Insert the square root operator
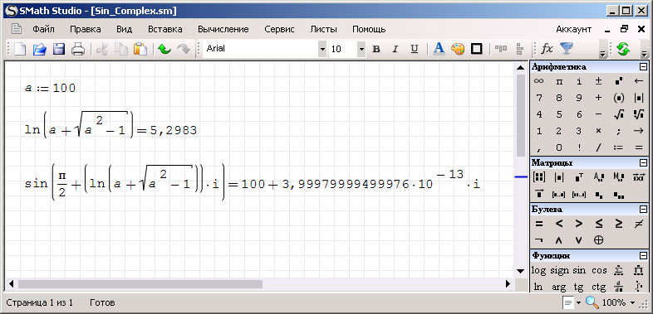 tap(619, 114)
